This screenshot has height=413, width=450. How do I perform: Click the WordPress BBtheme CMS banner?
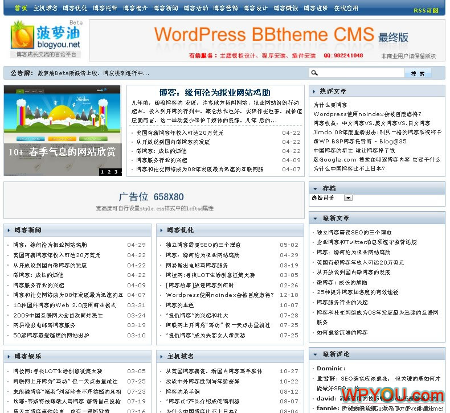point(267,40)
